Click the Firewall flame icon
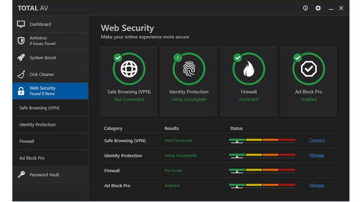Viewport: 360px width, 202px height. point(249,69)
